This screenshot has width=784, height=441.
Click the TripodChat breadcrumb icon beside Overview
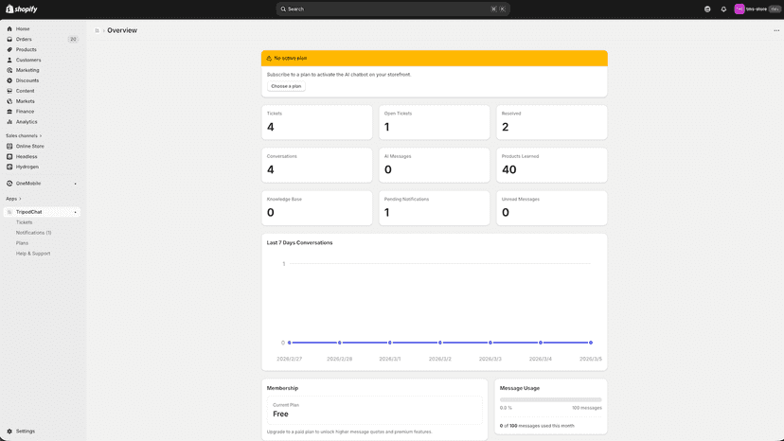pyautogui.click(x=97, y=30)
